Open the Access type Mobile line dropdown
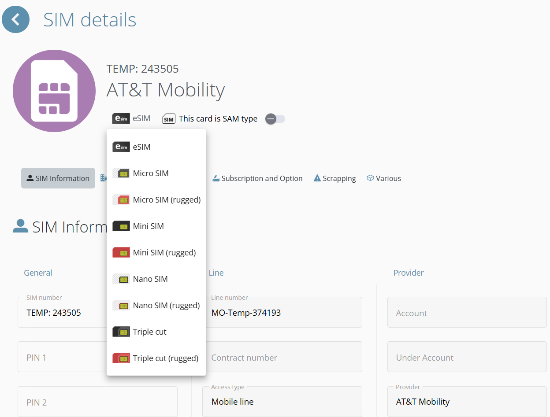 (282, 402)
